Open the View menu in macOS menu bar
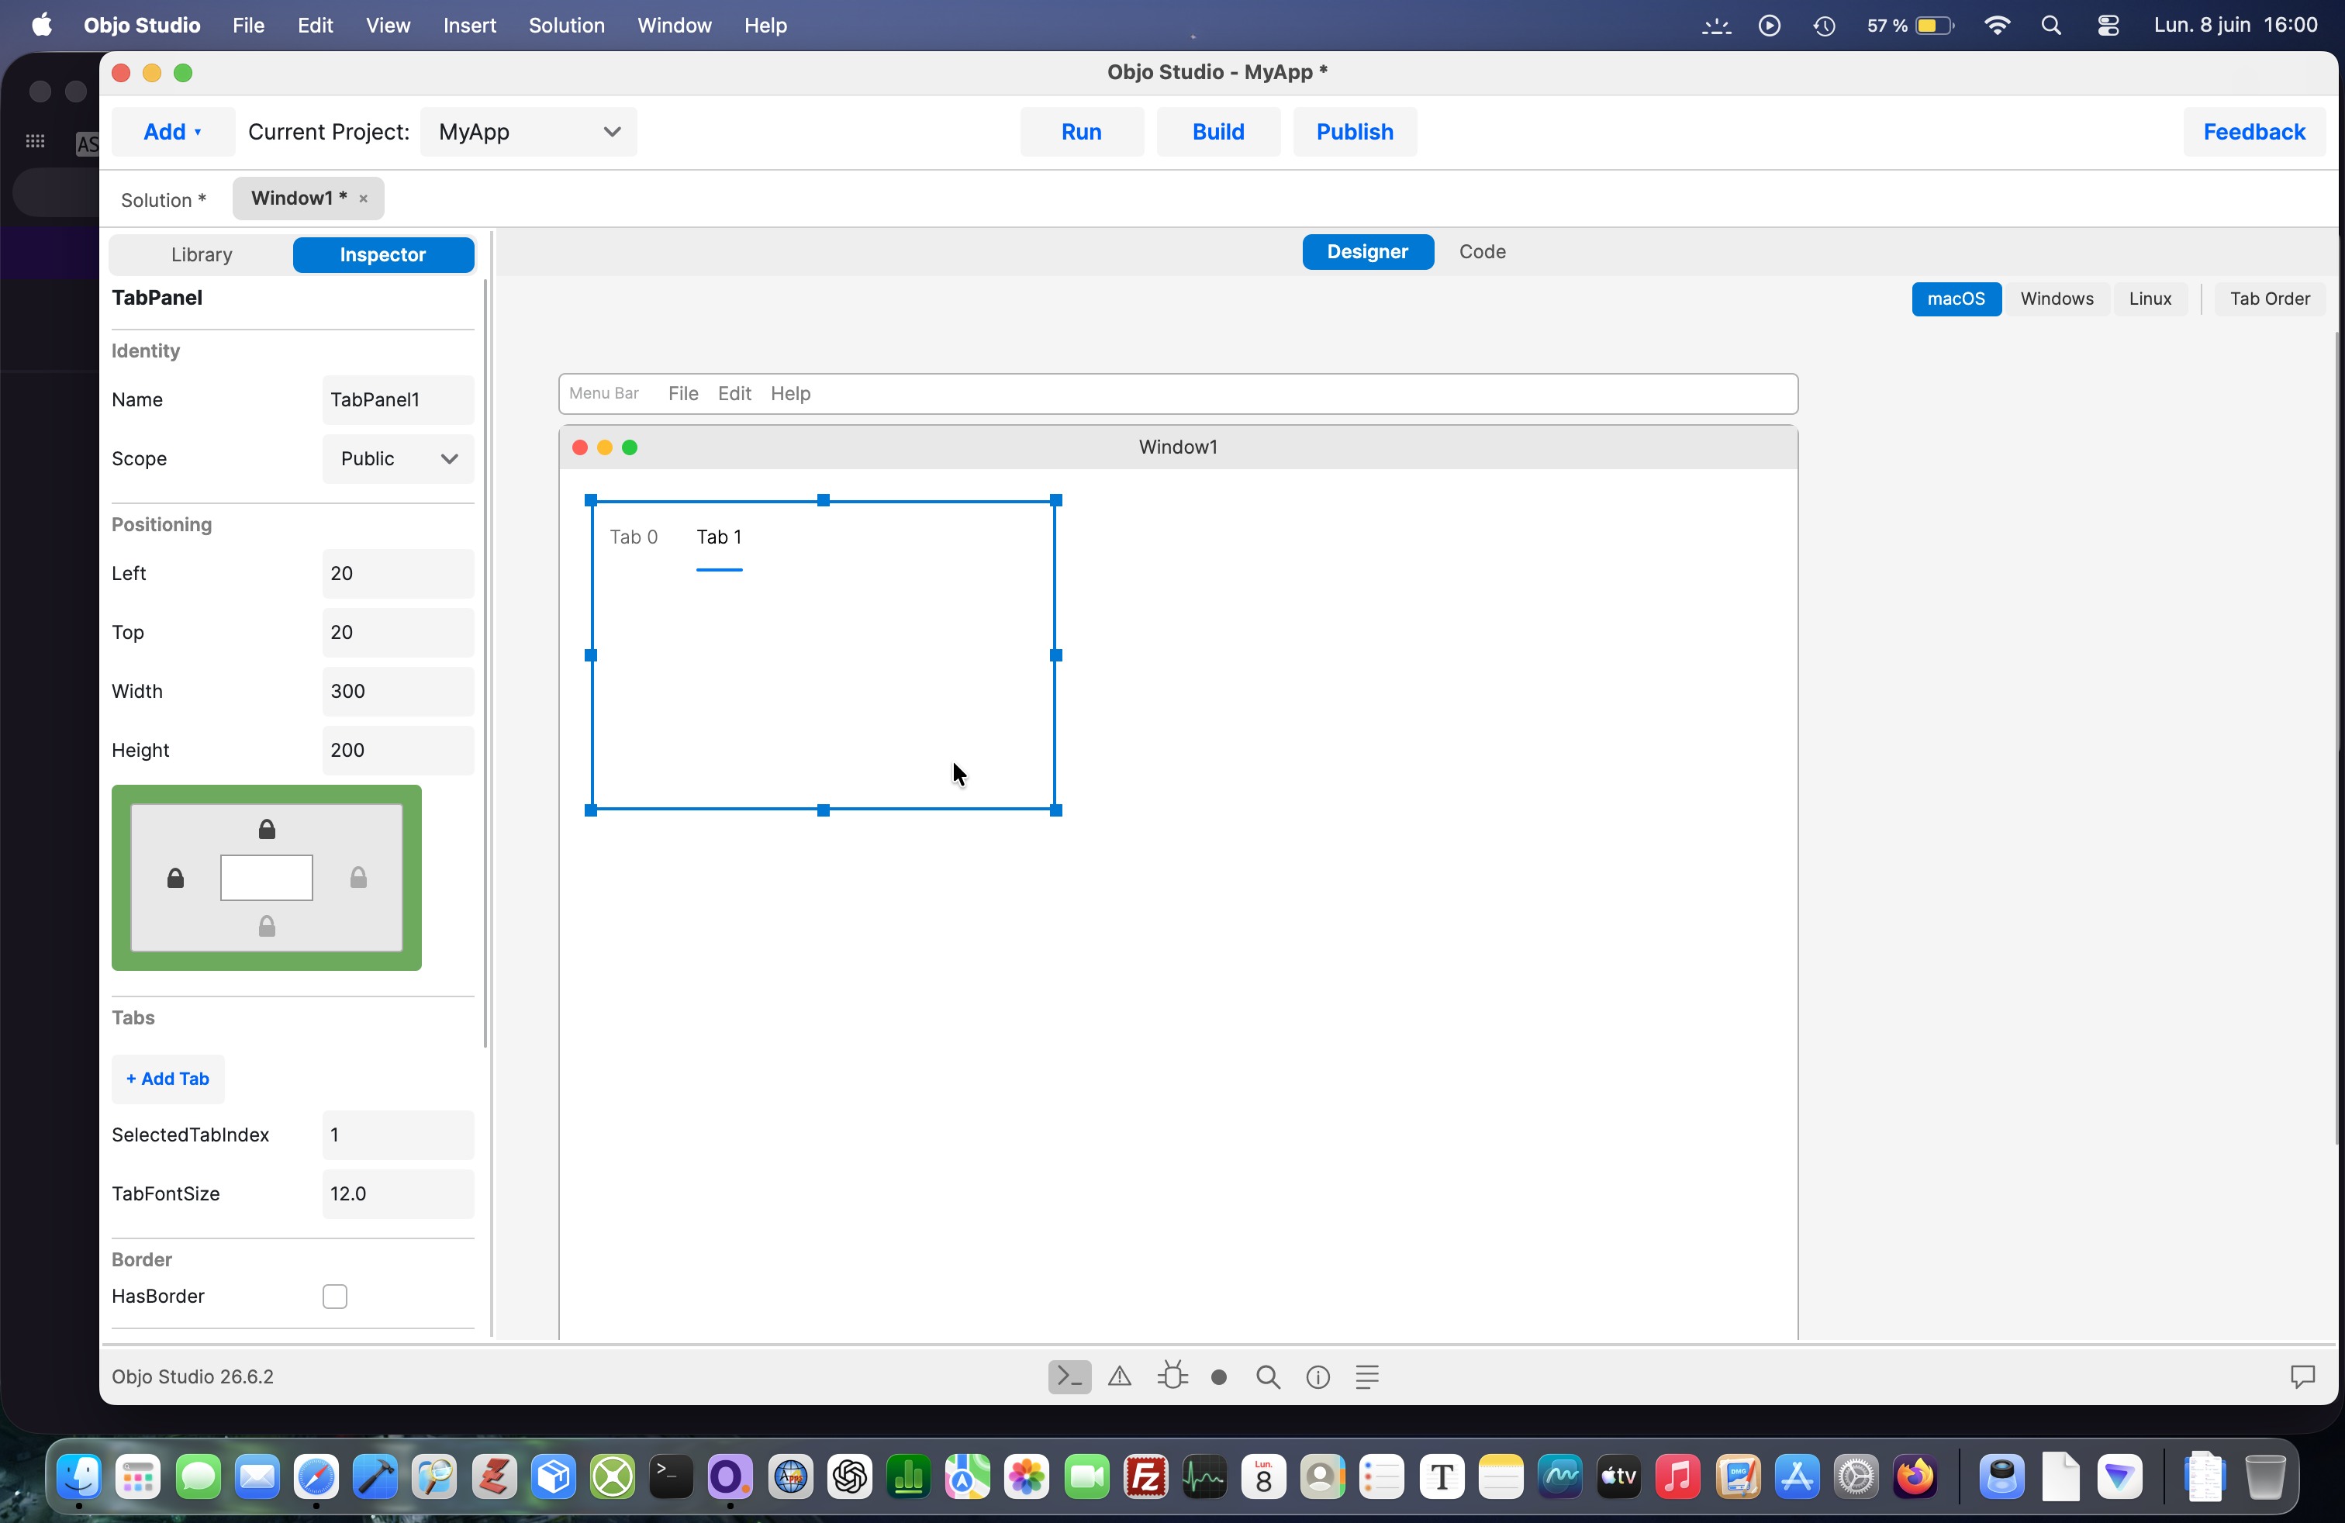 tap(387, 26)
